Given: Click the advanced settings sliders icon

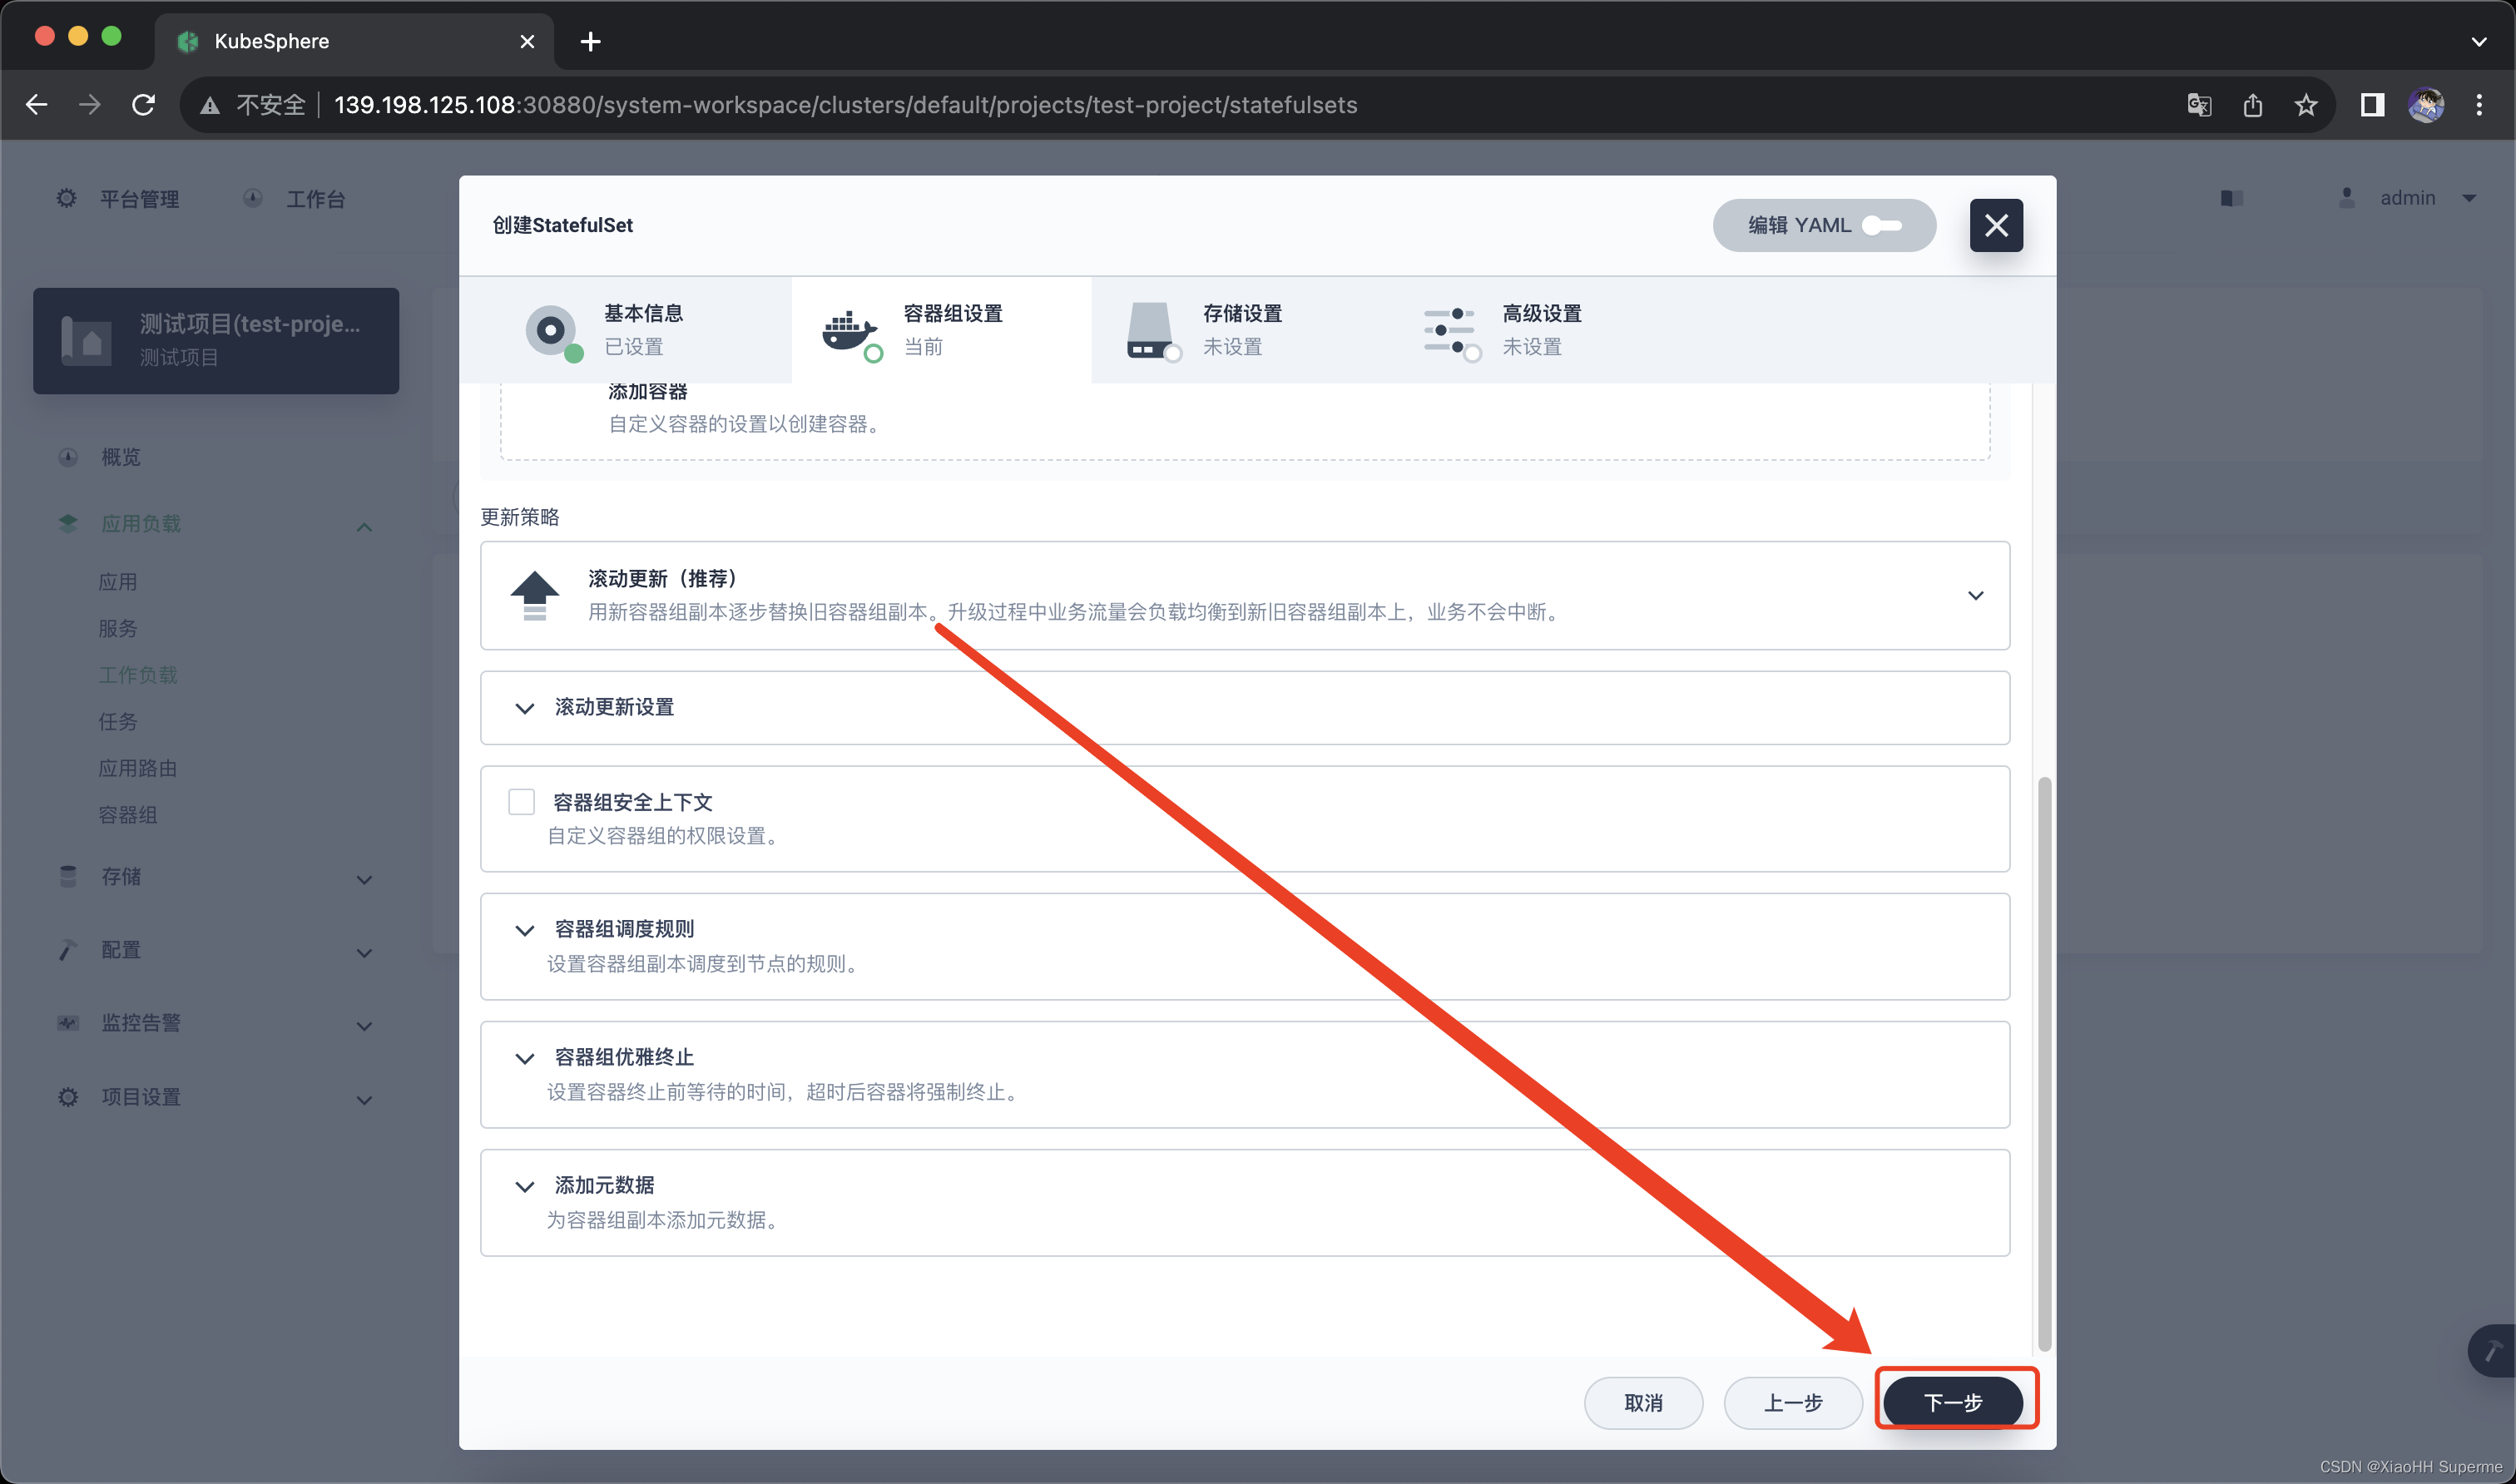Looking at the screenshot, I should (x=1449, y=330).
